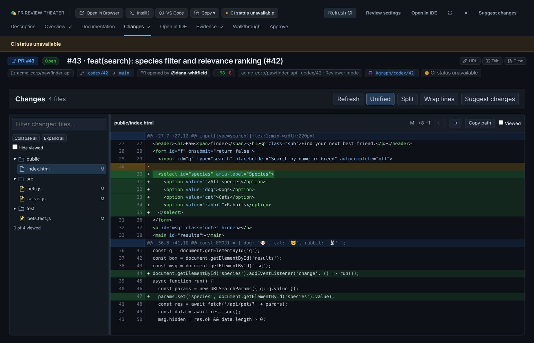This screenshot has width=534, height=343.
Task: Open pets.js in the file tree
Action: pyautogui.click(x=61, y=189)
